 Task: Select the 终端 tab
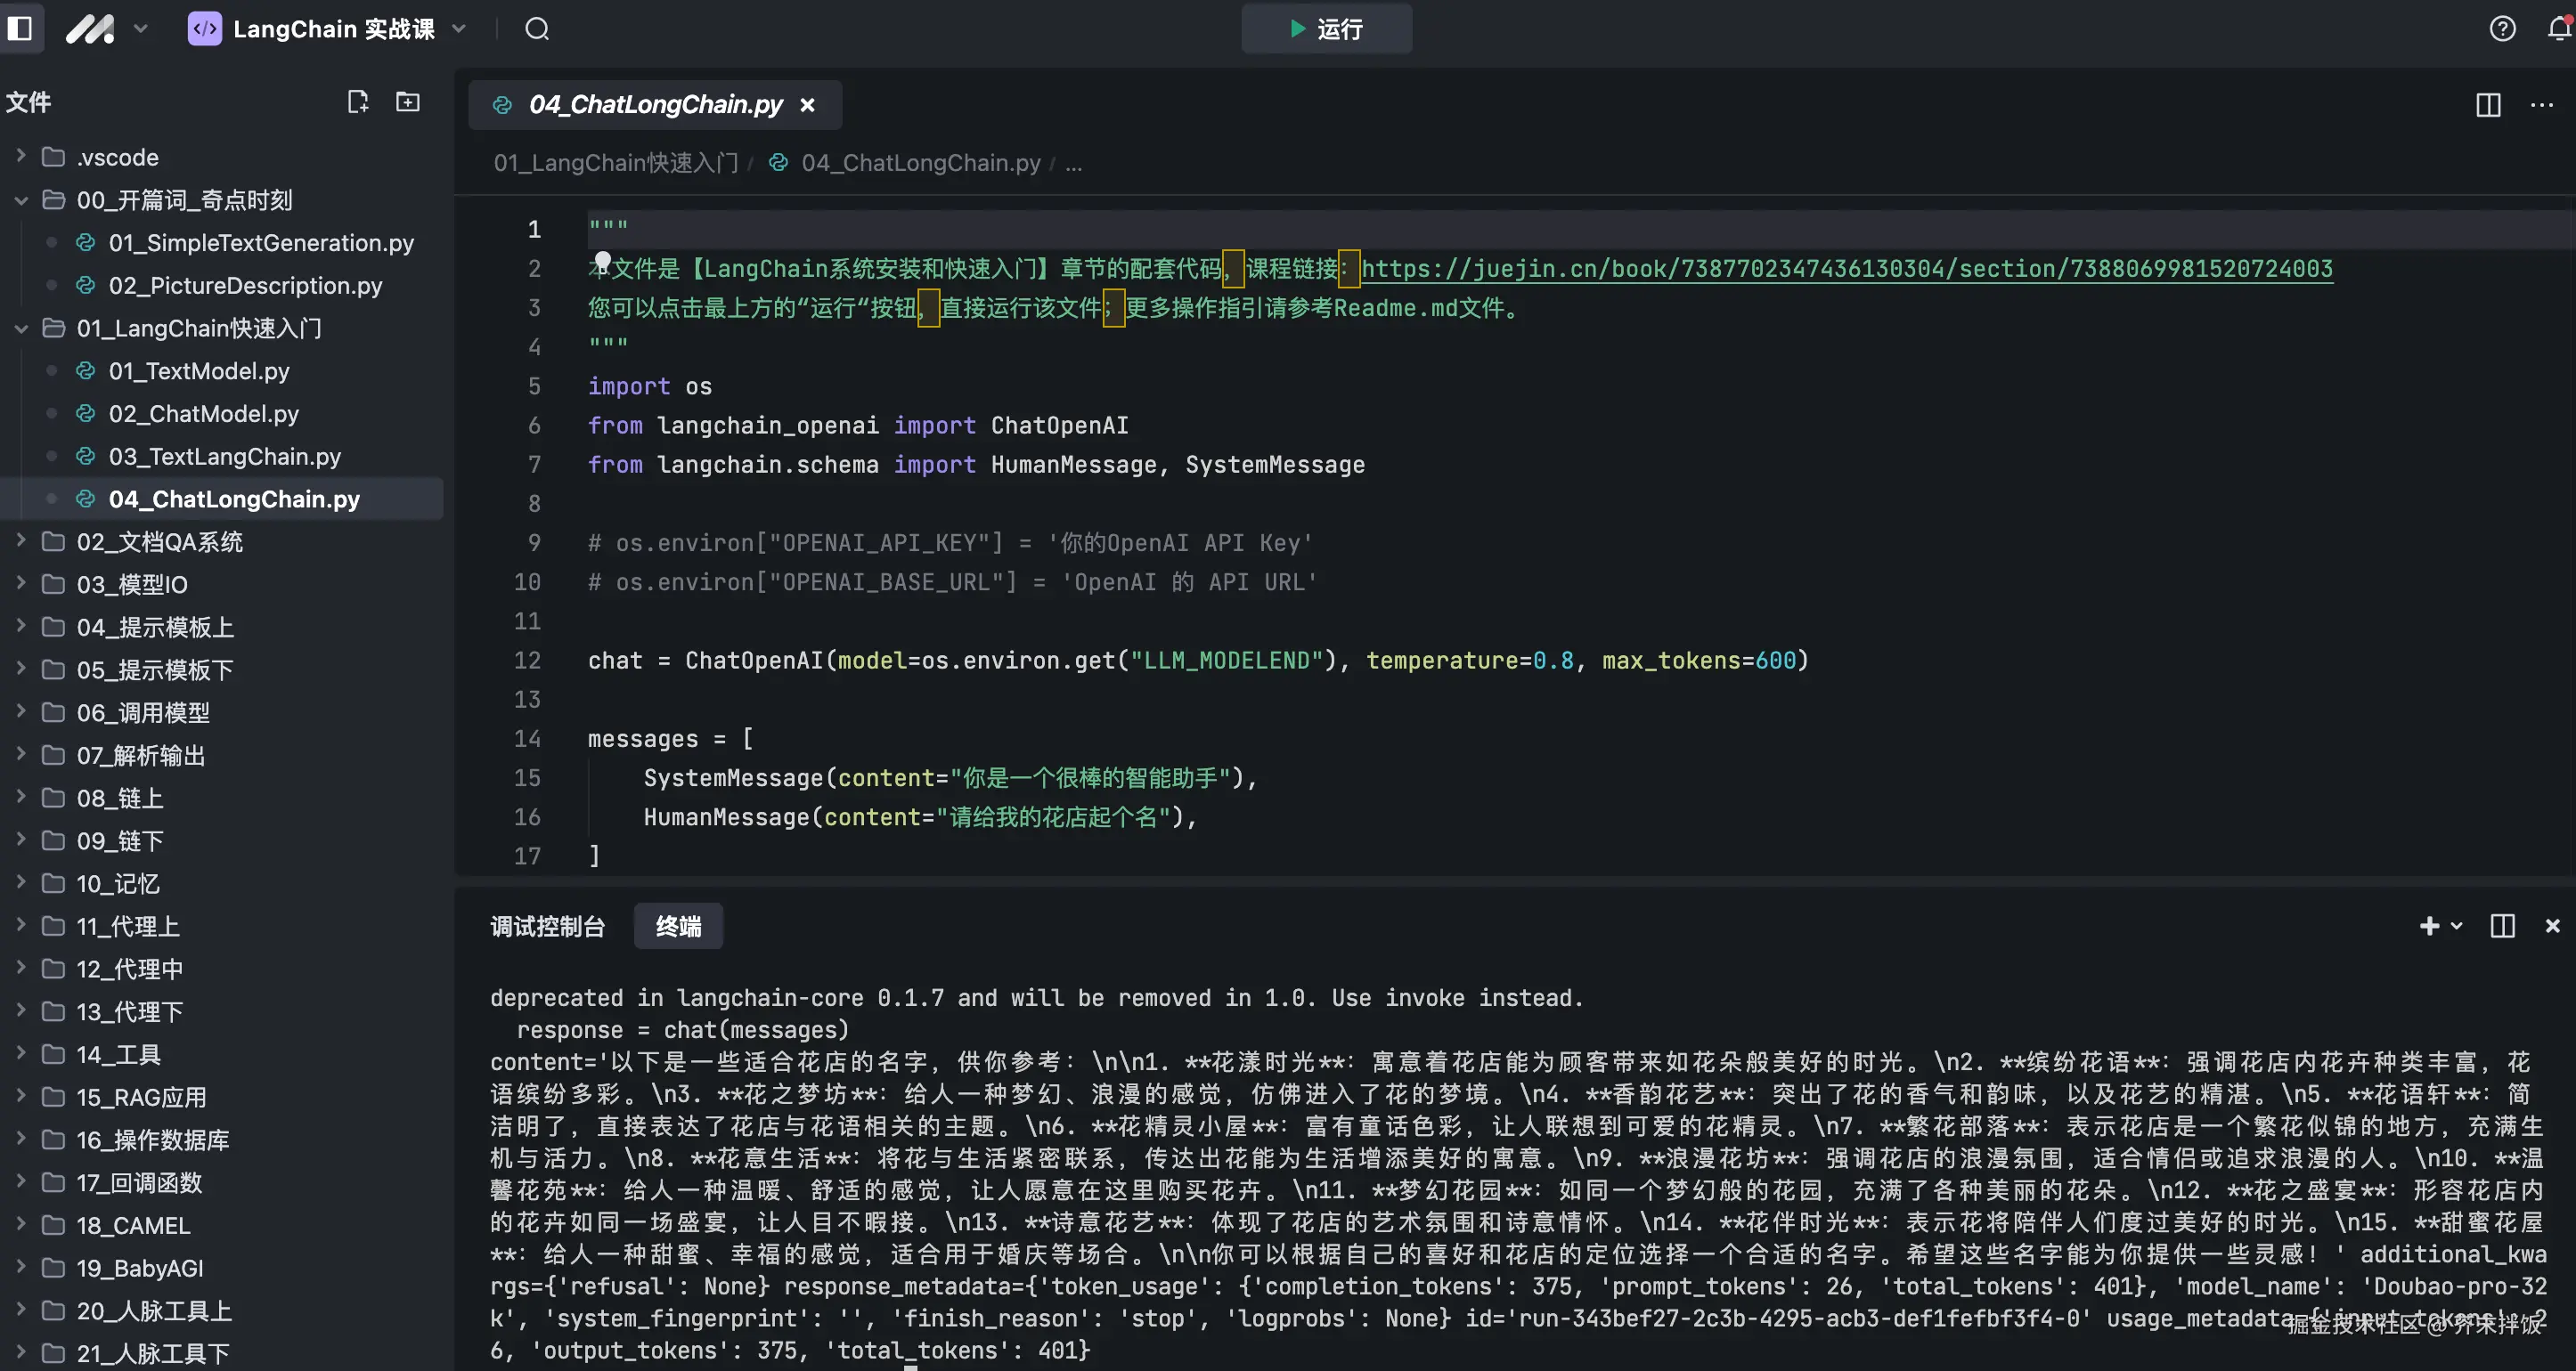pyautogui.click(x=678, y=925)
